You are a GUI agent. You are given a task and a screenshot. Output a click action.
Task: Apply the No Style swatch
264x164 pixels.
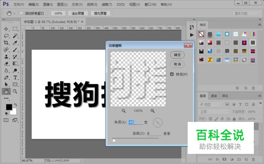pyautogui.click(x=201, y=34)
